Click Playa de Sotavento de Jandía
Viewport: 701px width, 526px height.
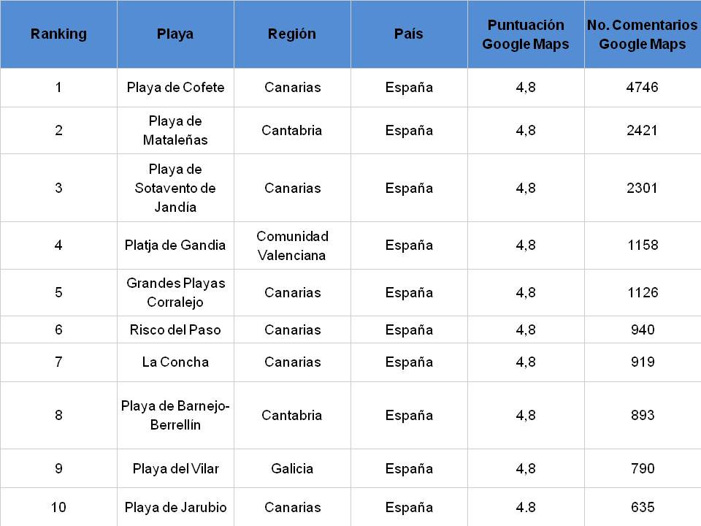(175, 188)
